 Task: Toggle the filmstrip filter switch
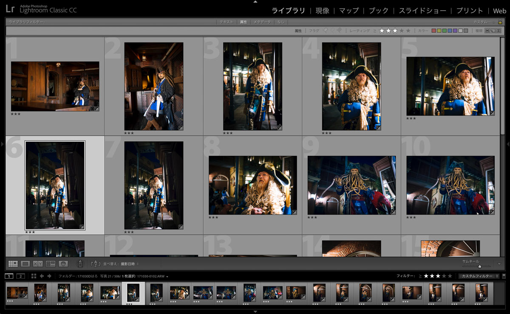coord(504,276)
